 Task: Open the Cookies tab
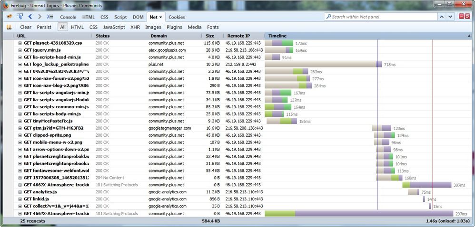177,17
